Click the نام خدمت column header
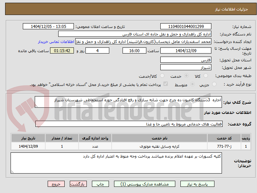Image resolution: width=257 pixels, height=193 pixels. [x=160, y=138]
